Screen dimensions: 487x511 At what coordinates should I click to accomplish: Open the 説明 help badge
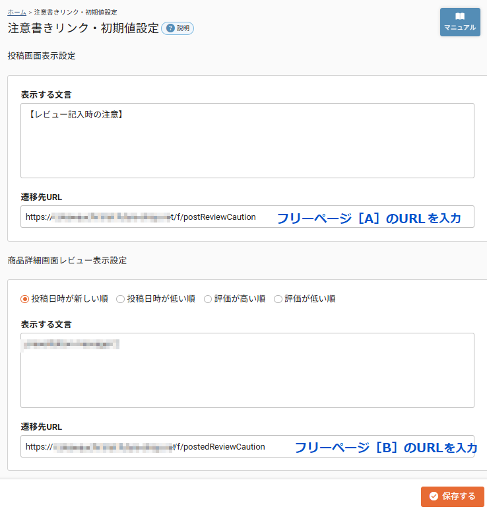click(178, 28)
